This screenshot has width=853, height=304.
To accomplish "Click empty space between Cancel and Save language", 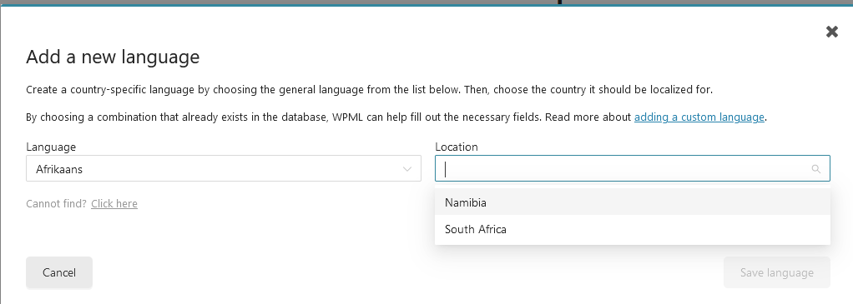I will 408,272.
